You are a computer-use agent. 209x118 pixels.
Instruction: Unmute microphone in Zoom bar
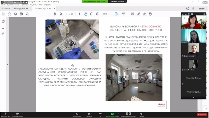pos(5,114)
